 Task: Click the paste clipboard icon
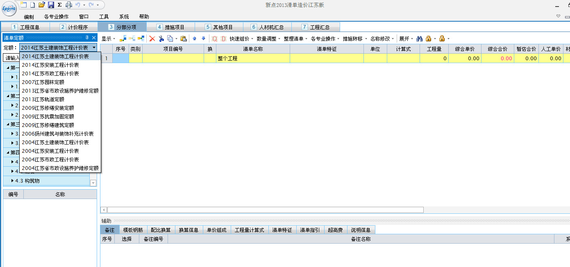184,38
